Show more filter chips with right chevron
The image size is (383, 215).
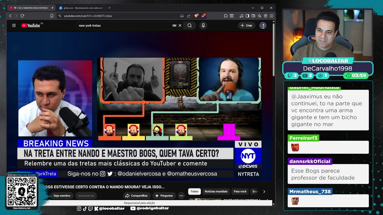pos(264,191)
